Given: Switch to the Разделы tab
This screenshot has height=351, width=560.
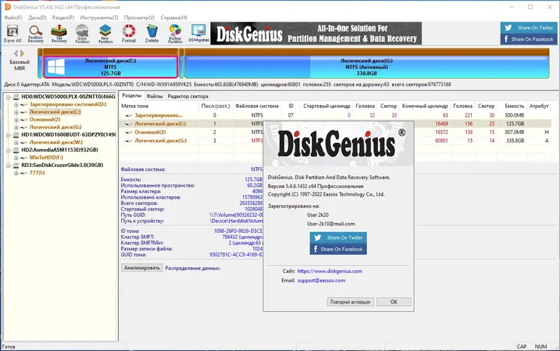Looking at the screenshot, I should 132,96.
